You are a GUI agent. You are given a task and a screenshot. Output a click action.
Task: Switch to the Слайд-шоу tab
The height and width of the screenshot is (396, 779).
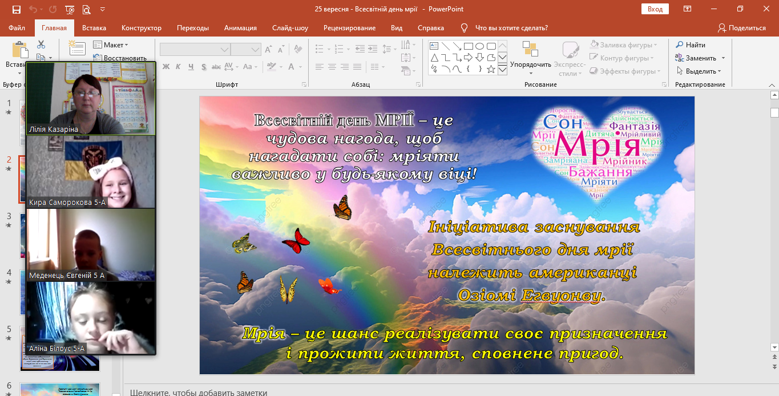[x=290, y=27]
